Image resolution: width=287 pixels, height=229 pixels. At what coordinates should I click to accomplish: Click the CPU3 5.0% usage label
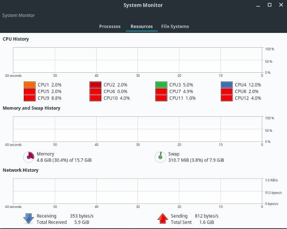point(181,85)
